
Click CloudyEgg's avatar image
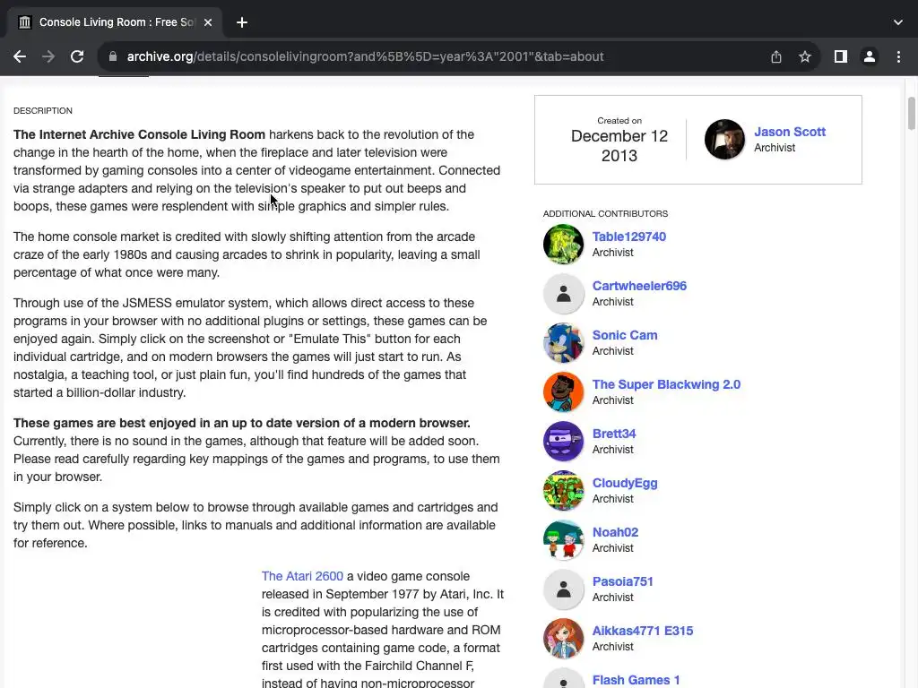(563, 490)
